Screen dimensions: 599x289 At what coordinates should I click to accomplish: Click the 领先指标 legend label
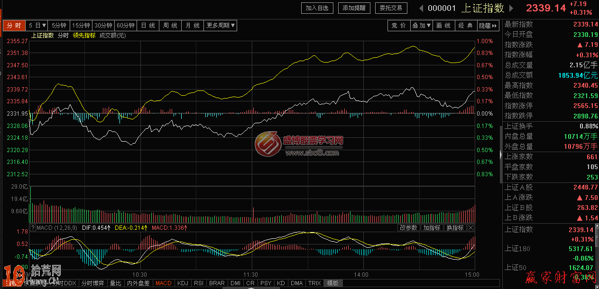coord(84,36)
